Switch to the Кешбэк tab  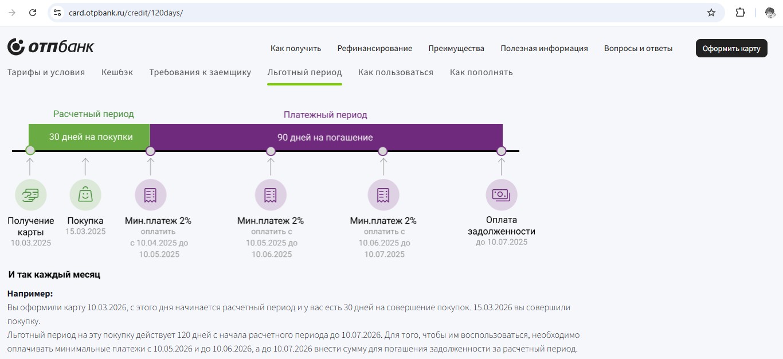click(117, 72)
